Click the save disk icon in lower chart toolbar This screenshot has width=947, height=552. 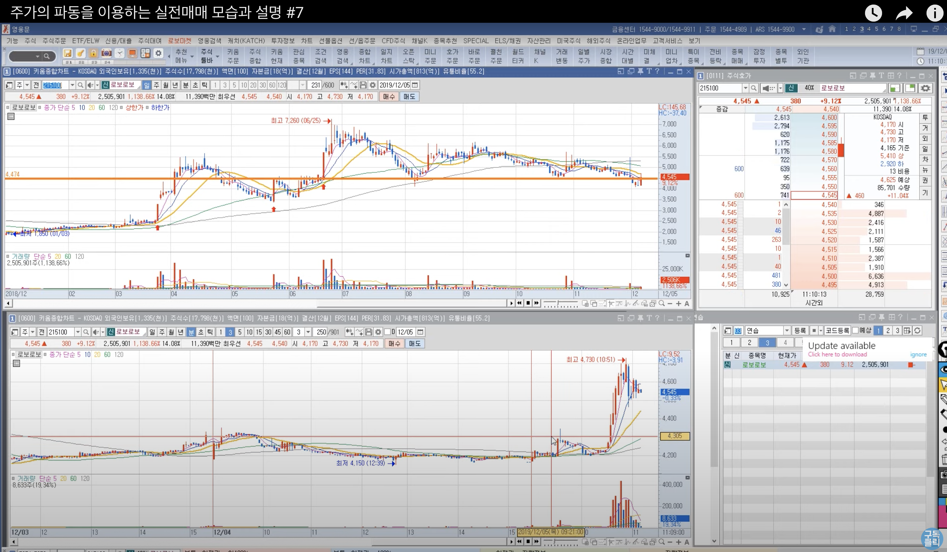click(x=369, y=332)
